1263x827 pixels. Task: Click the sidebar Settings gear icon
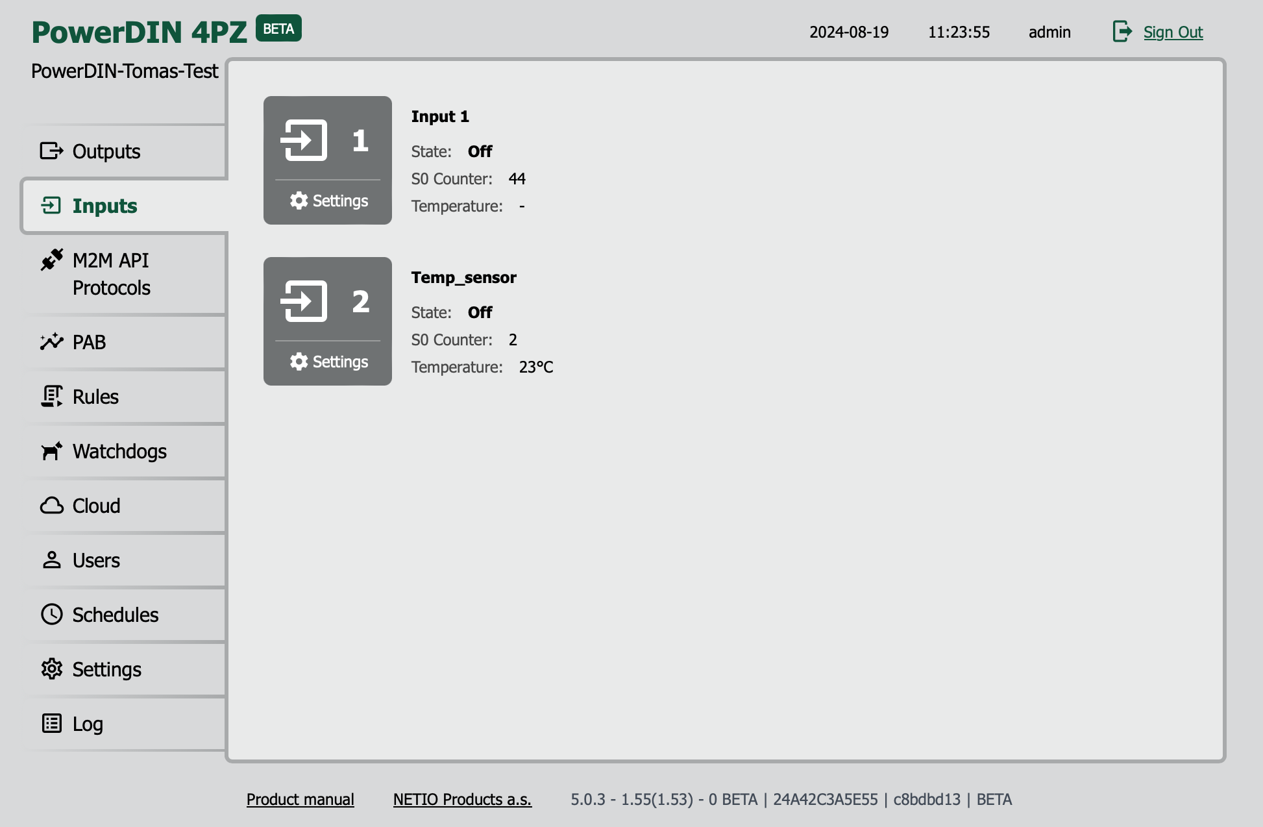[51, 669]
